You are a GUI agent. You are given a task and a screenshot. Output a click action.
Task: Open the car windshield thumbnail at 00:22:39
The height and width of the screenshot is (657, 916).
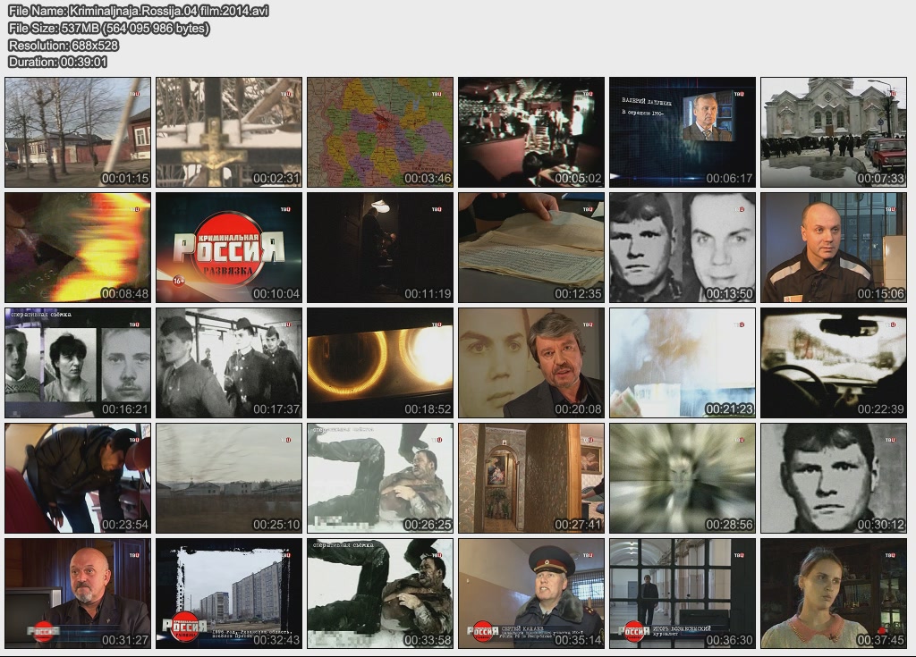(834, 362)
